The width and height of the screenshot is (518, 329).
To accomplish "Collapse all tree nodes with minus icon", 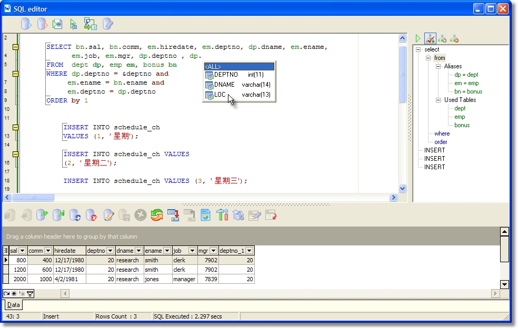I will click(454, 39).
